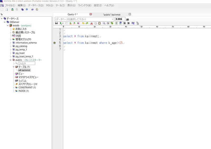Click the SQL help icon with question mark

(x=121, y=23)
